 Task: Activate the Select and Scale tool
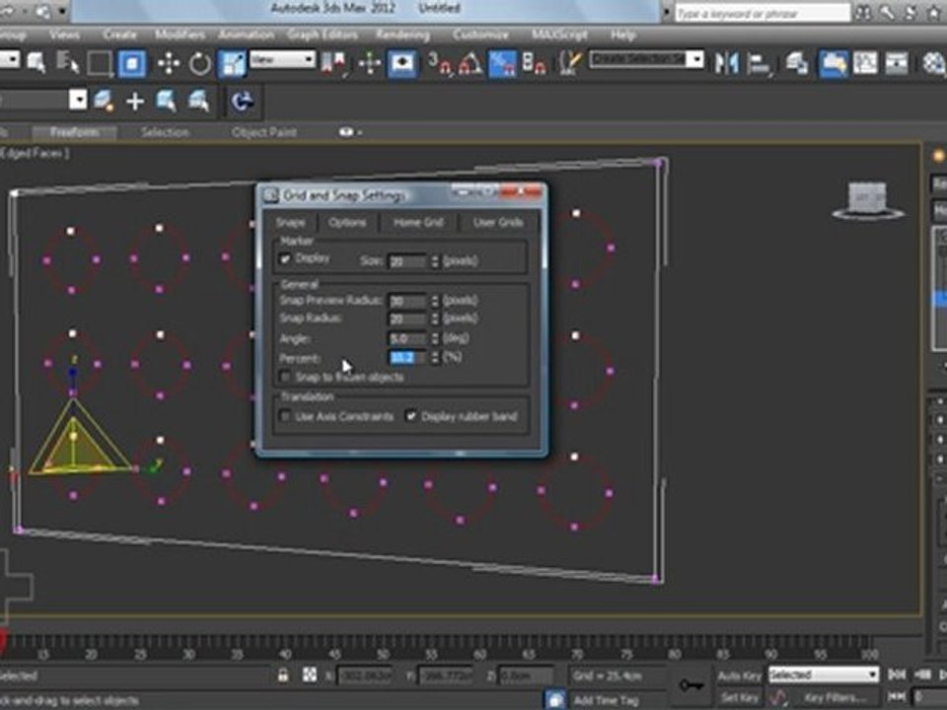coord(232,63)
